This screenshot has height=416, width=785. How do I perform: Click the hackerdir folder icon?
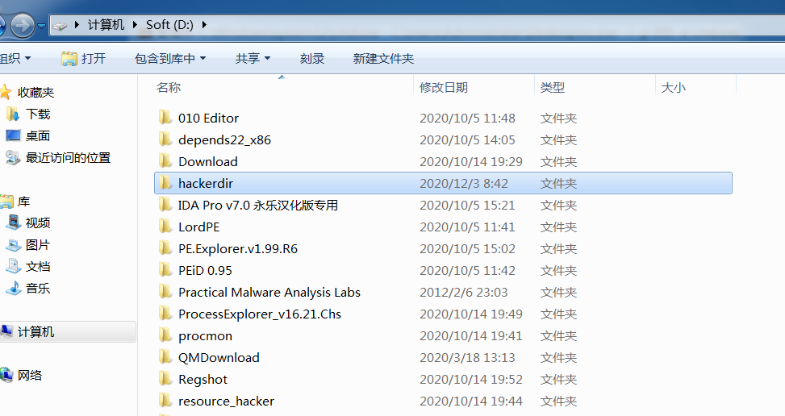(x=165, y=183)
